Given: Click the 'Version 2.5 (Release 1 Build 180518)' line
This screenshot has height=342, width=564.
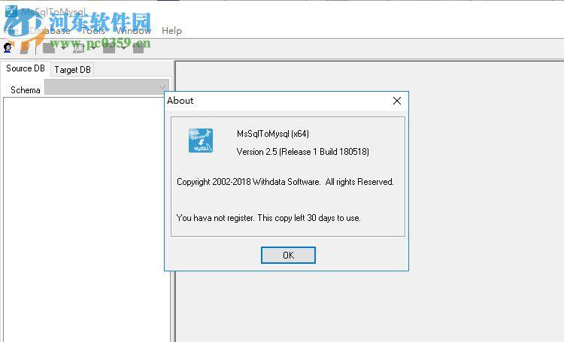Looking at the screenshot, I should point(303,152).
